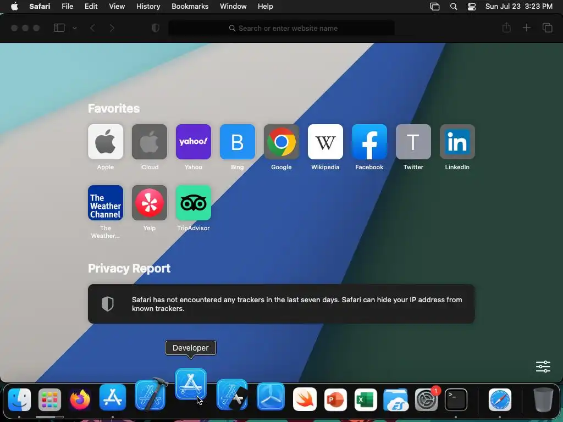
Task: Open the Bing favorite tile
Action: pyautogui.click(x=238, y=142)
